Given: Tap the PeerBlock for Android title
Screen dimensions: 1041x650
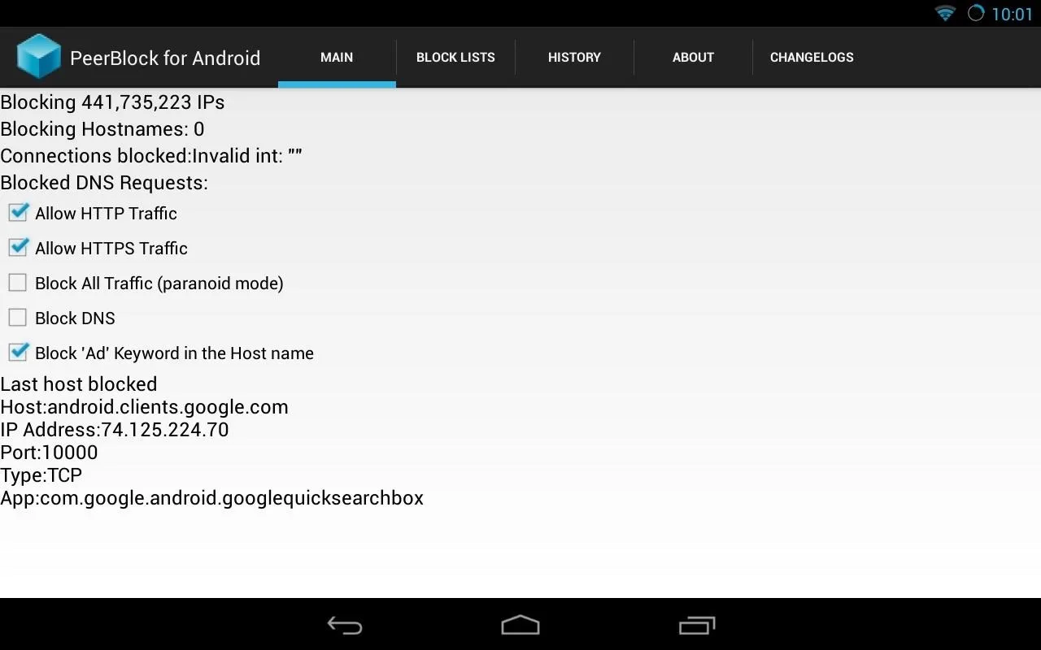Looking at the screenshot, I should pos(165,58).
